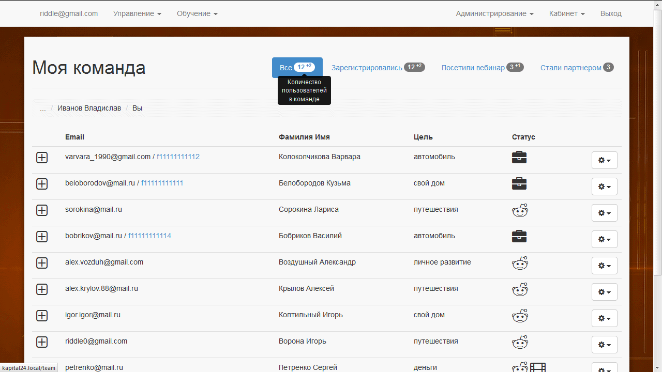Click the Выход link
662x372 pixels.
611,13
